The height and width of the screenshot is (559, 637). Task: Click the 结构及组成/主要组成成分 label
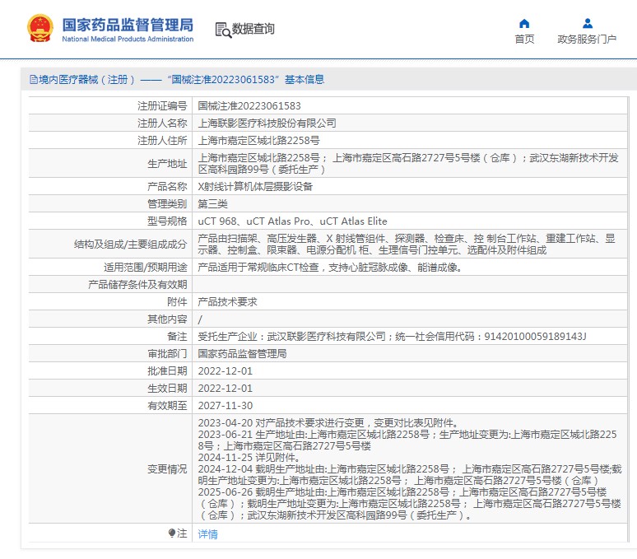pyautogui.click(x=130, y=245)
